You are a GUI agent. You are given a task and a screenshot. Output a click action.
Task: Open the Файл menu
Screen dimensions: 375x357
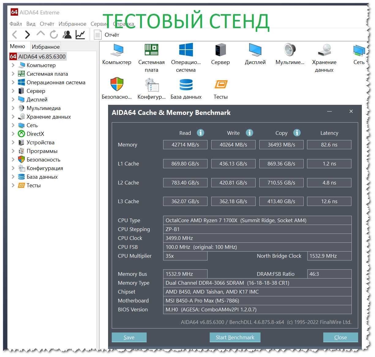16,24
